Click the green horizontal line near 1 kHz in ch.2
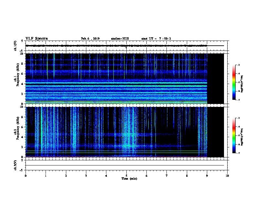The height and width of the screenshot is (197, 256). 116,153
